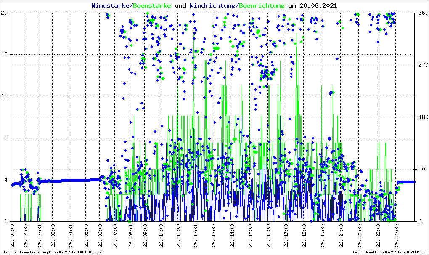Click the "26. 06:00" time axis label
Screen dimensions: 429x255
100,235
